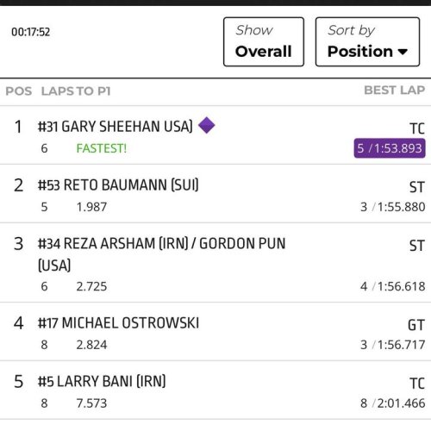Click the GT class tag for Michael Ostrowski
Viewport: 431px width, 431px height.
[416, 325]
